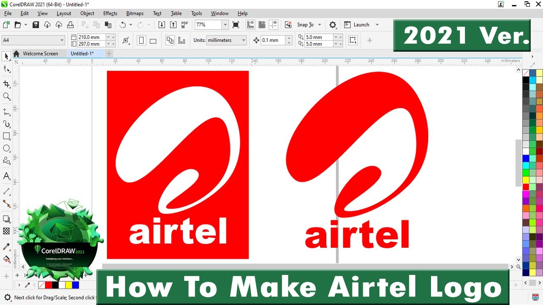Toggle apply layout to Current Page
This screenshot has height=305, width=543.
182,41
